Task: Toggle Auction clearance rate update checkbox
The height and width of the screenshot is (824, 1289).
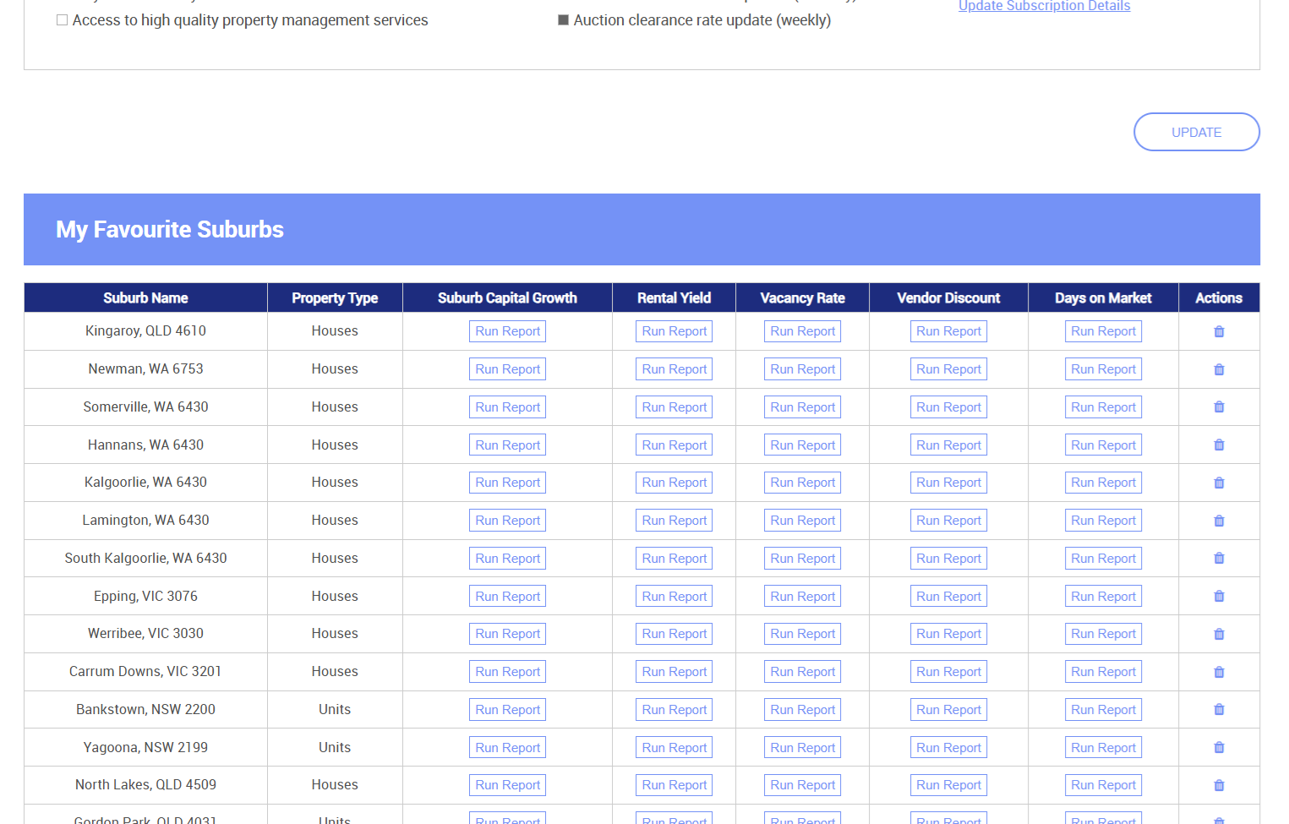Action: coord(564,20)
